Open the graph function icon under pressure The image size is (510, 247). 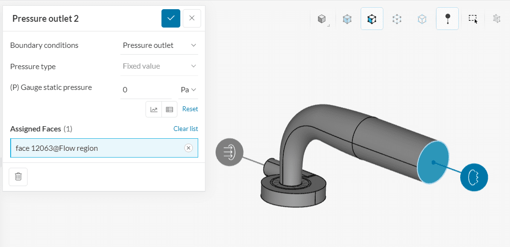pos(154,109)
